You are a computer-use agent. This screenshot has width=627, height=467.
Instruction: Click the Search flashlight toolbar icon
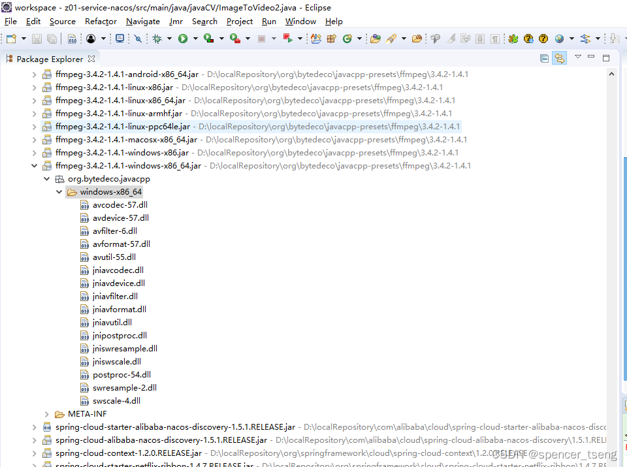[391, 39]
